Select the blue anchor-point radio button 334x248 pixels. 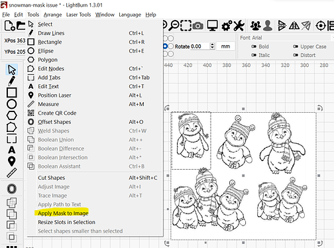point(165,46)
